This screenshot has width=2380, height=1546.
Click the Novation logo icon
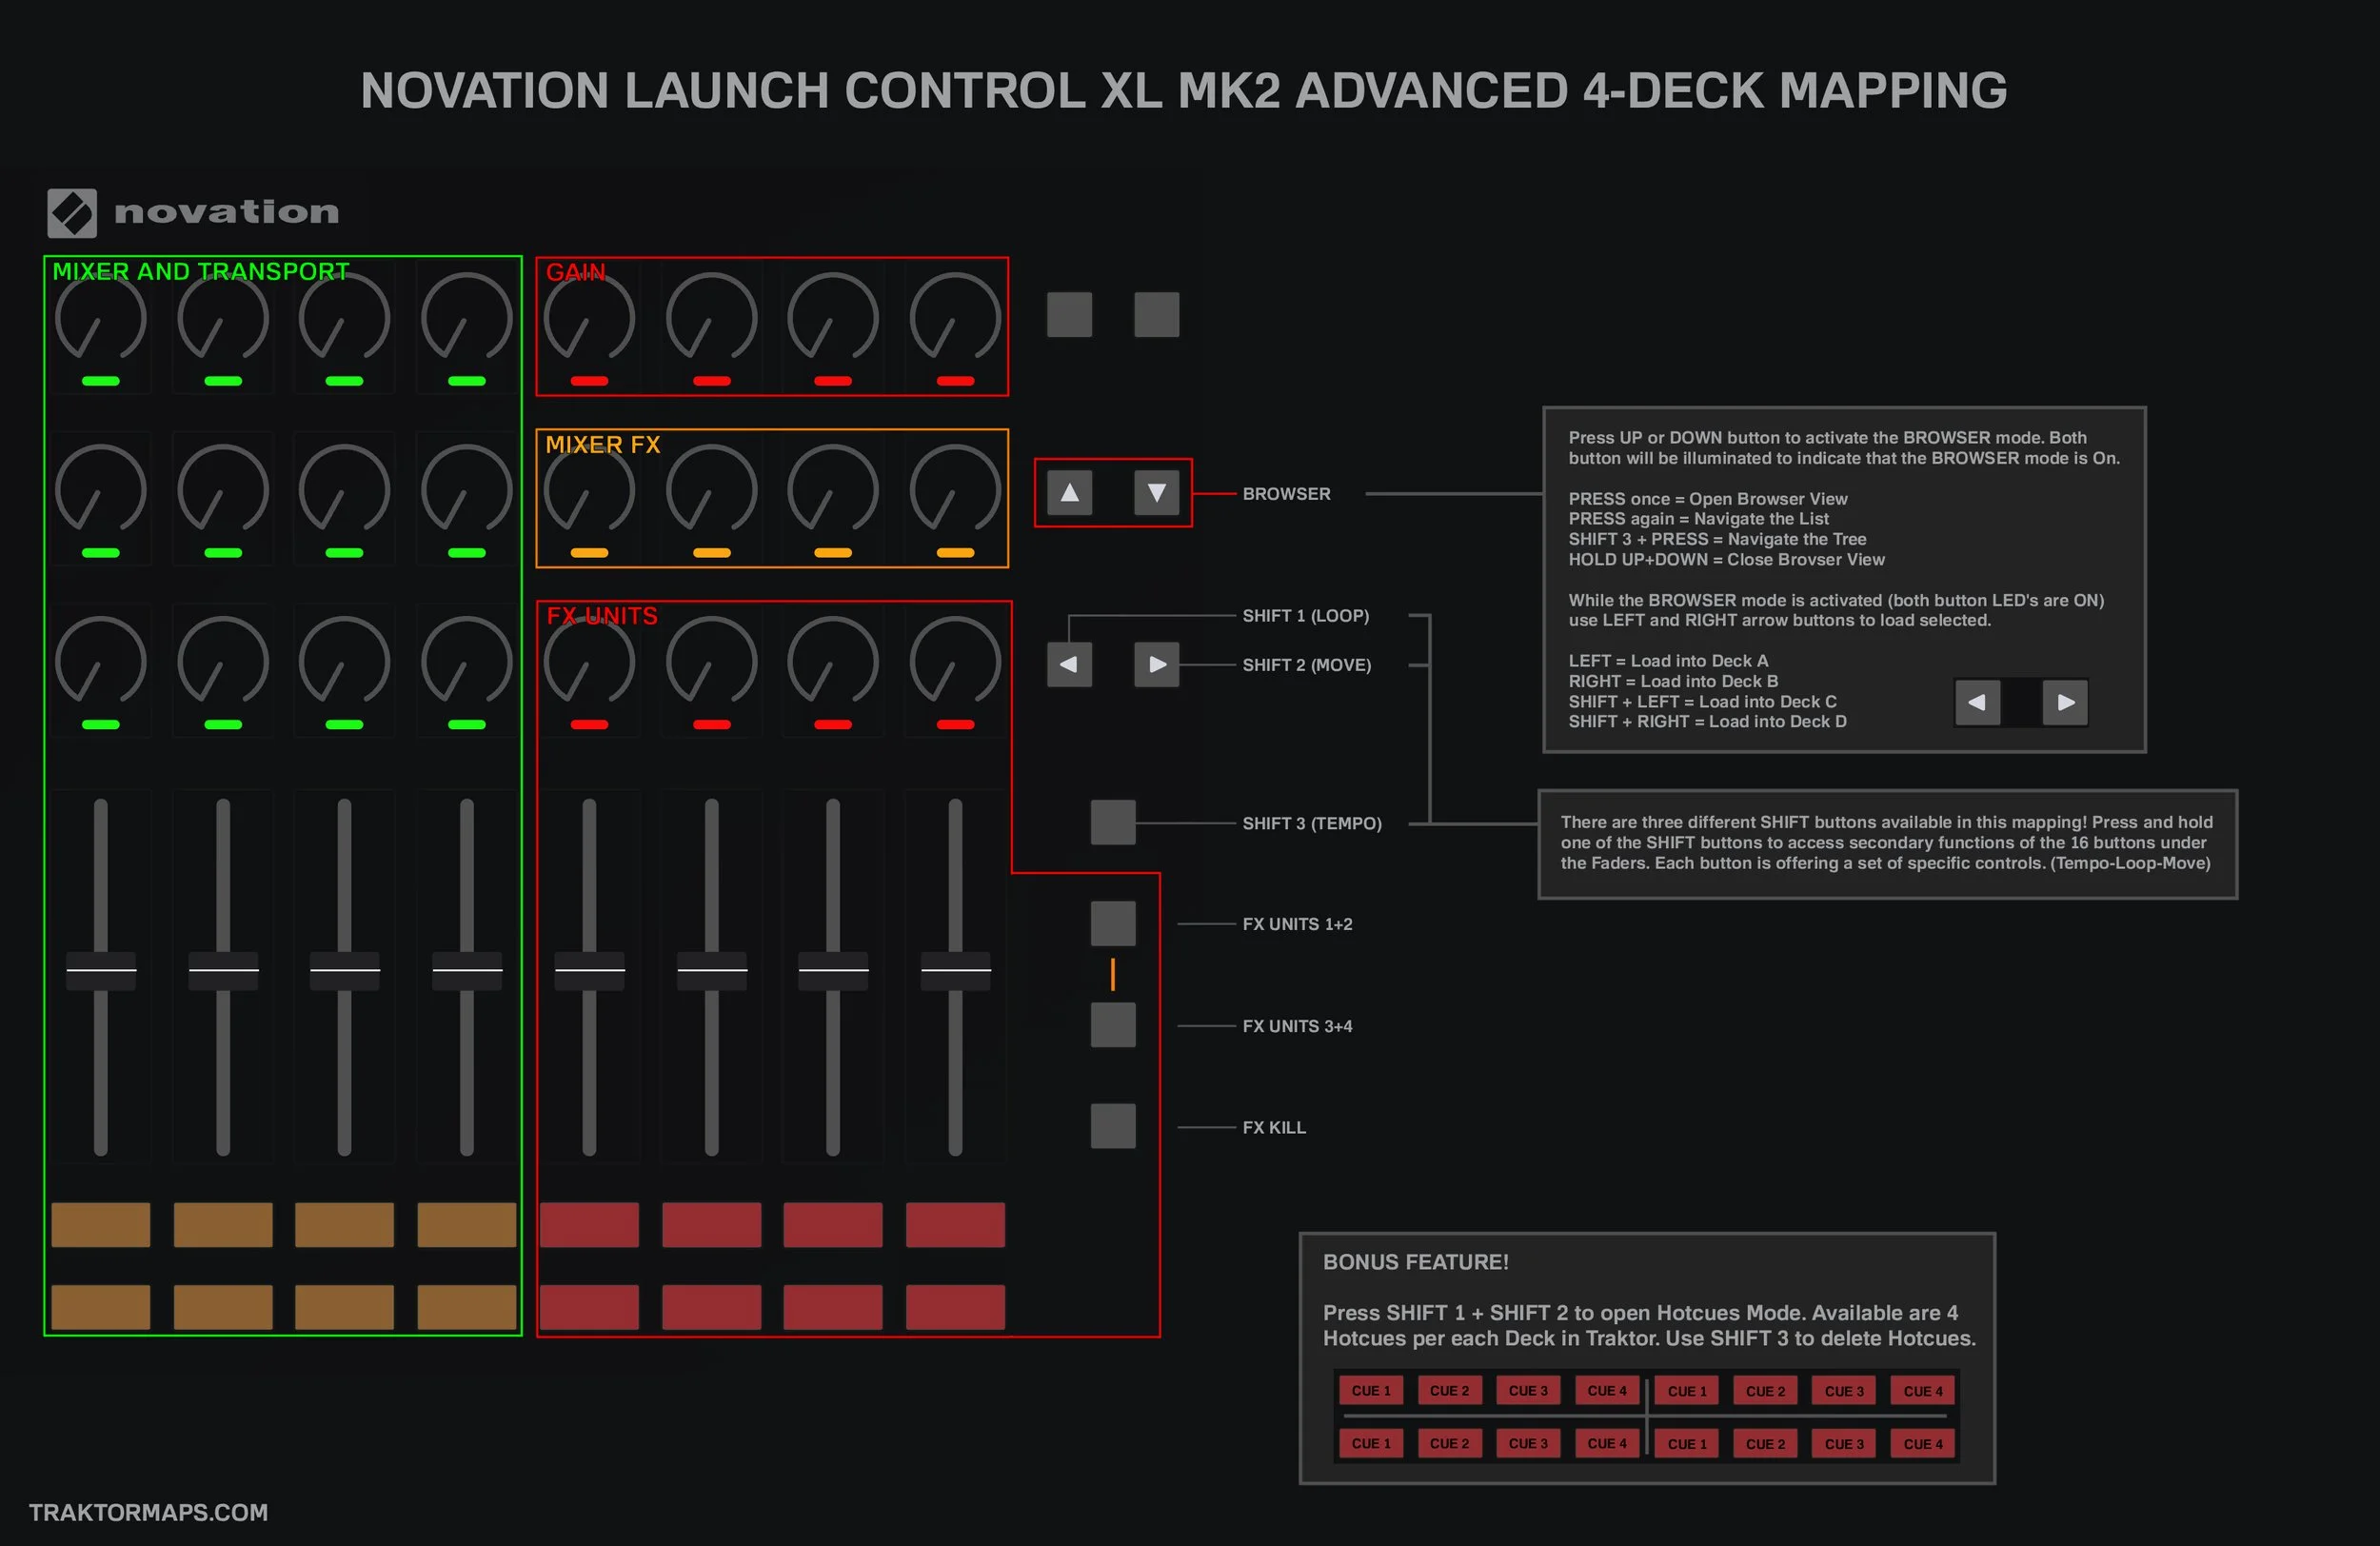point(72,213)
